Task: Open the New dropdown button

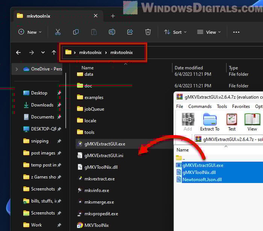Action: pos(30,32)
